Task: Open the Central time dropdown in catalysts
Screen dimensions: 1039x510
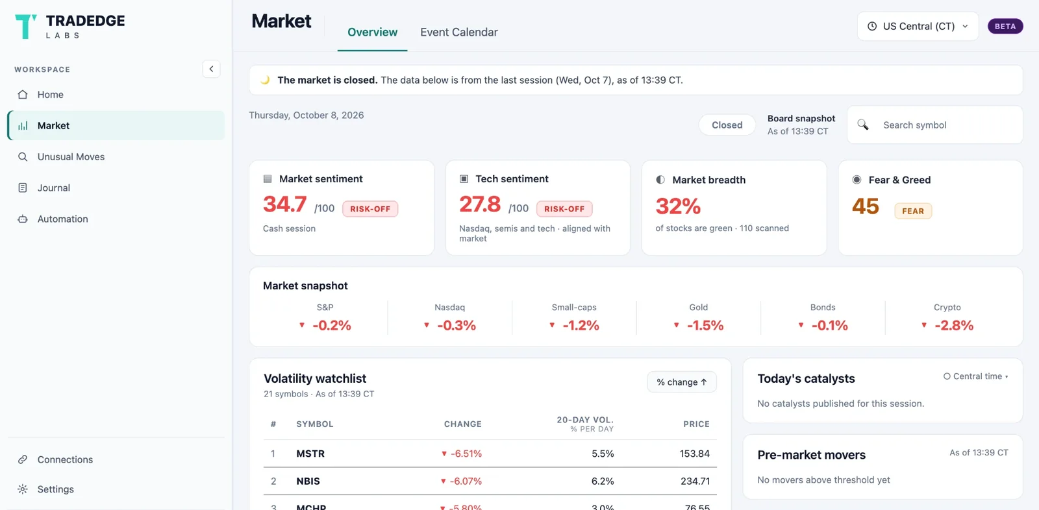Action: pyautogui.click(x=976, y=376)
